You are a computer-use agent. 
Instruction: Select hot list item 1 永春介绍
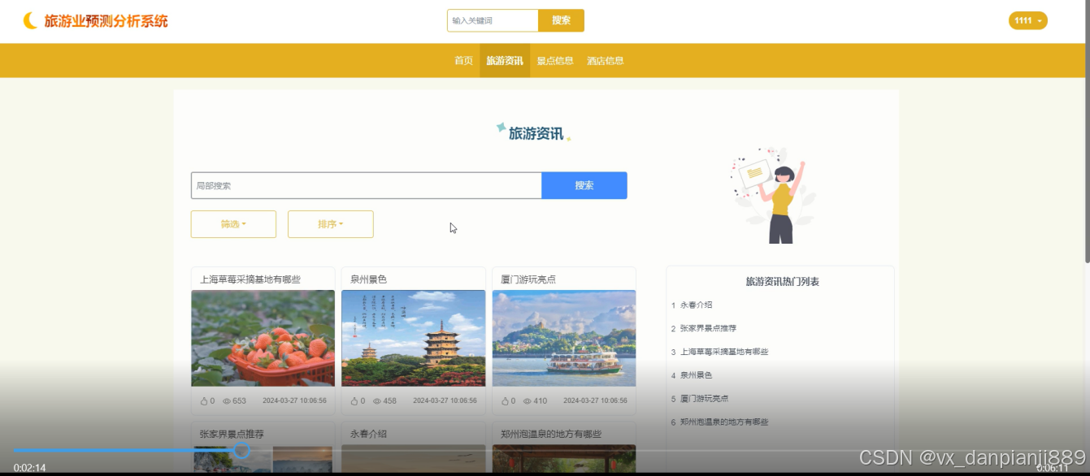tap(696, 305)
